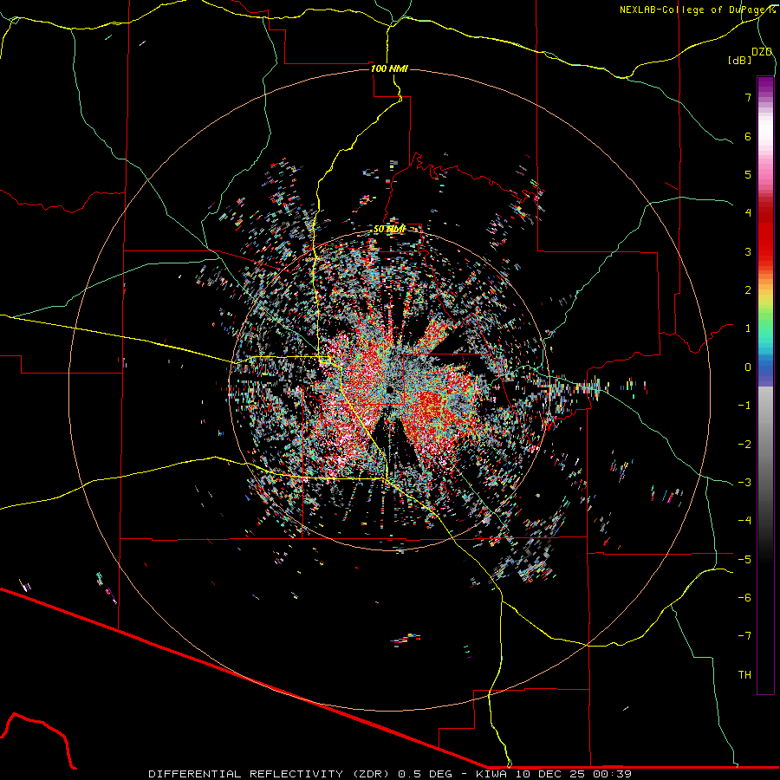
Task: Click the 4 value on the color scale
Action: (748, 213)
